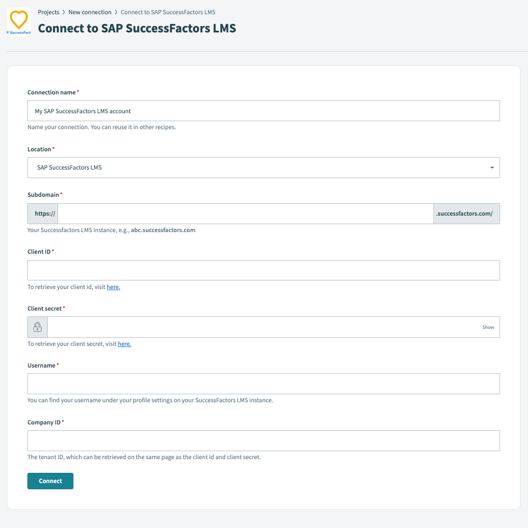Open the Location dropdown
The height and width of the screenshot is (528, 528).
coord(263,167)
